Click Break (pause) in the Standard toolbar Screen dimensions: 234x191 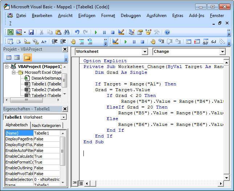pos(104,32)
